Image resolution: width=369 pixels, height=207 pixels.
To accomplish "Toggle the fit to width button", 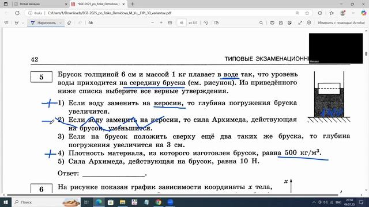I will tap(170, 23).
